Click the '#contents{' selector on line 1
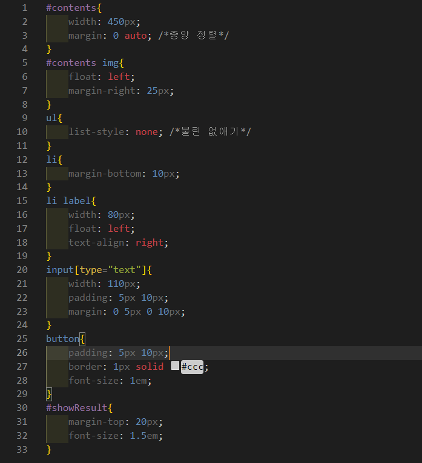The height and width of the screenshot is (463, 422). [74, 8]
